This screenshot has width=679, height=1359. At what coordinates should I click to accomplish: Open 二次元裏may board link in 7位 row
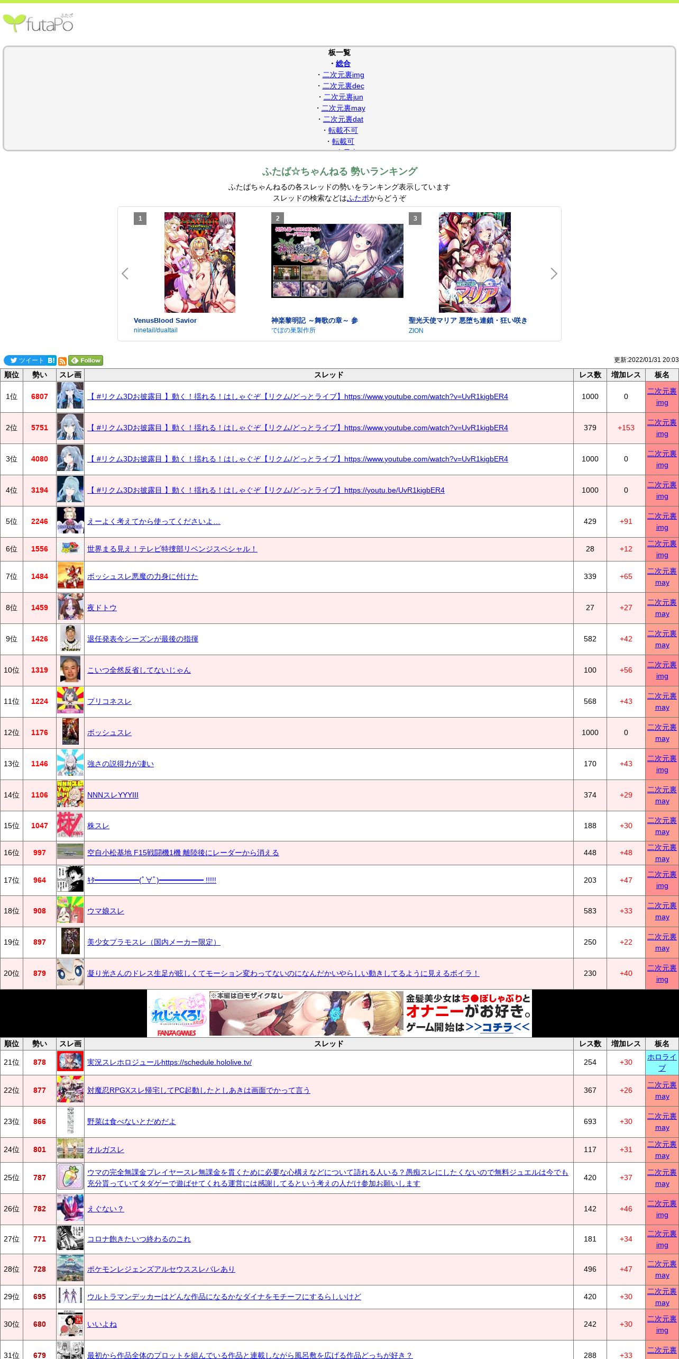(x=662, y=576)
